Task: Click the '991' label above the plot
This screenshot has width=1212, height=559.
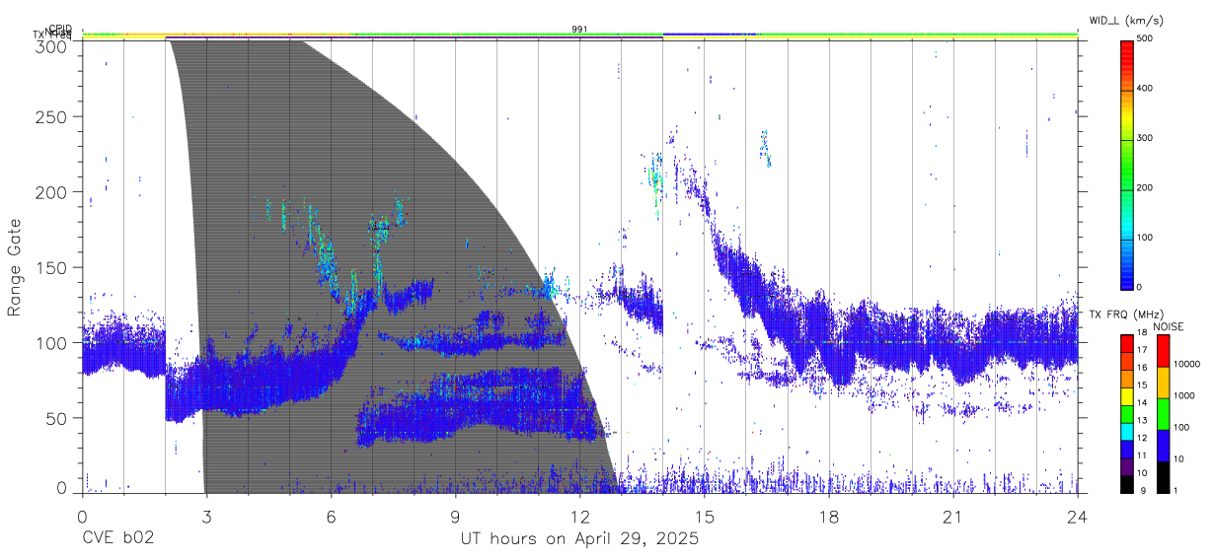Action: [579, 29]
